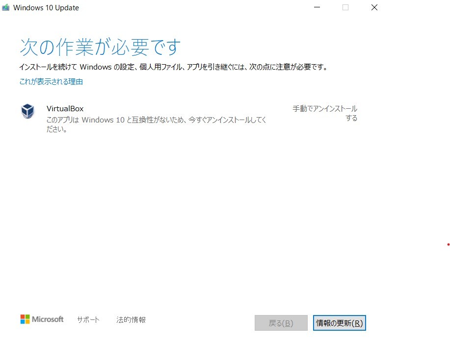
Task: Open the サポート link
Action: click(88, 319)
